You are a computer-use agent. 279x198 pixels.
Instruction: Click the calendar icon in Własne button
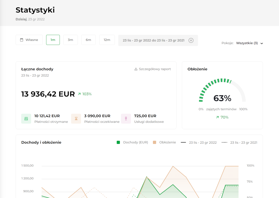(21, 40)
